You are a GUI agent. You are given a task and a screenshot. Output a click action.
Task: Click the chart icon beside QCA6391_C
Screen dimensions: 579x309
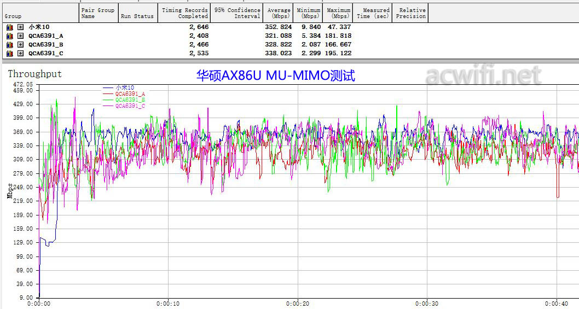pyautogui.click(x=10, y=53)
